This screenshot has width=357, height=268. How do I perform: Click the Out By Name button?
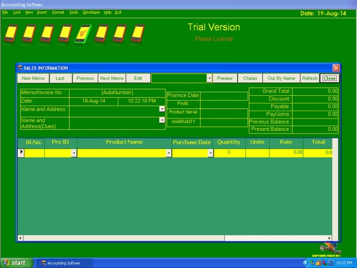[x=281, y=78]
